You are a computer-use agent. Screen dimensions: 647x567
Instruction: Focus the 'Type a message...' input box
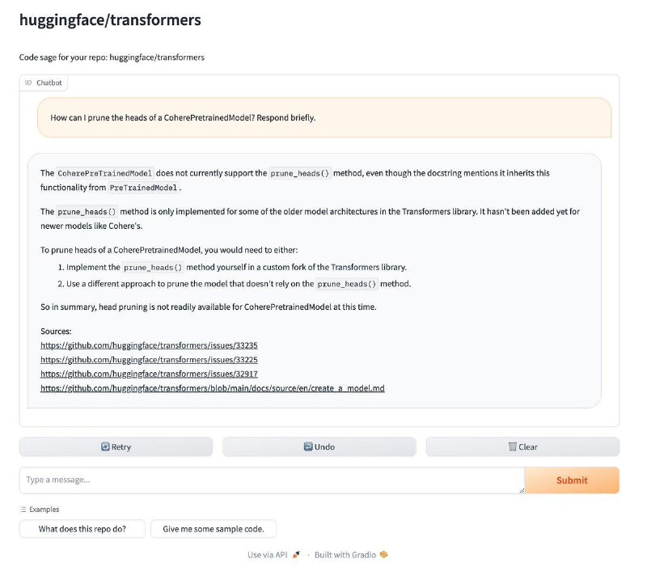click(x=271, y=480)
